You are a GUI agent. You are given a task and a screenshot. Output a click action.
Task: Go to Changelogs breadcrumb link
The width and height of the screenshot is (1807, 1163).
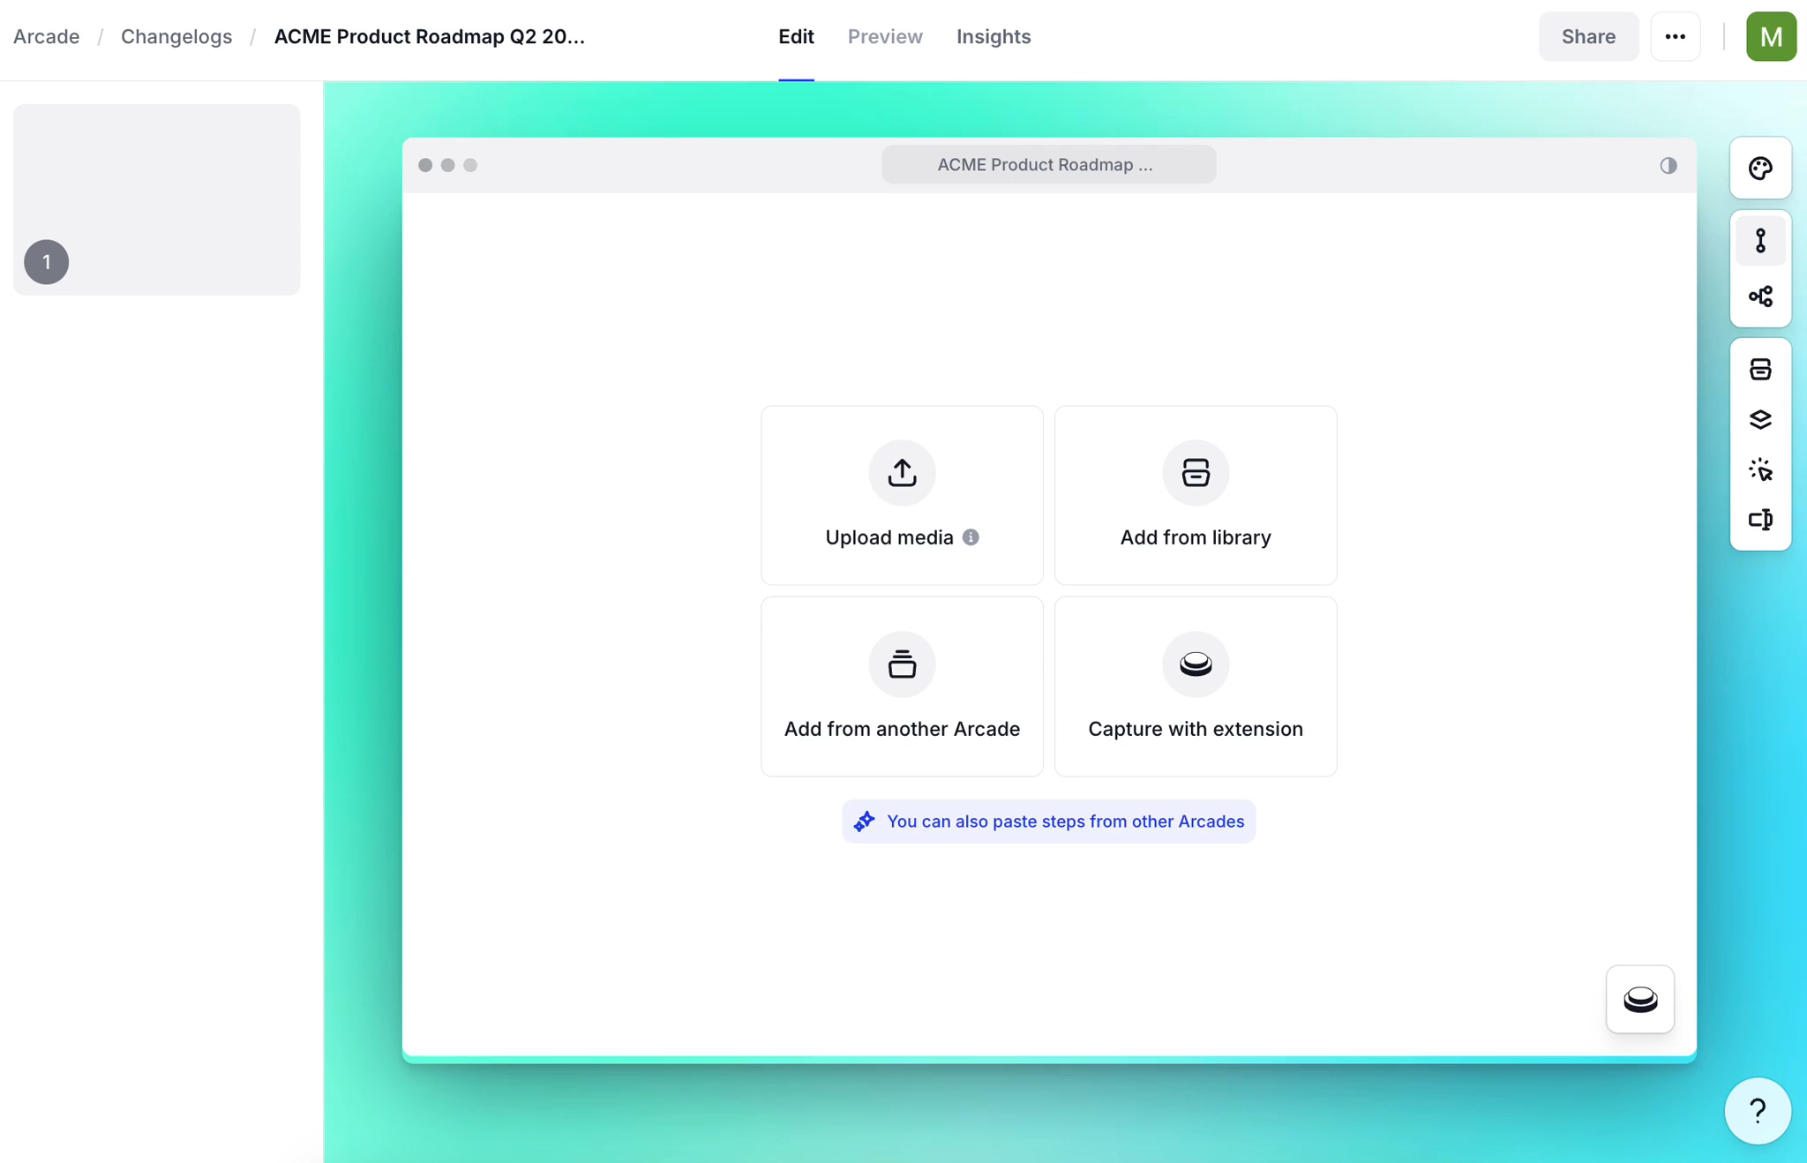176,36
